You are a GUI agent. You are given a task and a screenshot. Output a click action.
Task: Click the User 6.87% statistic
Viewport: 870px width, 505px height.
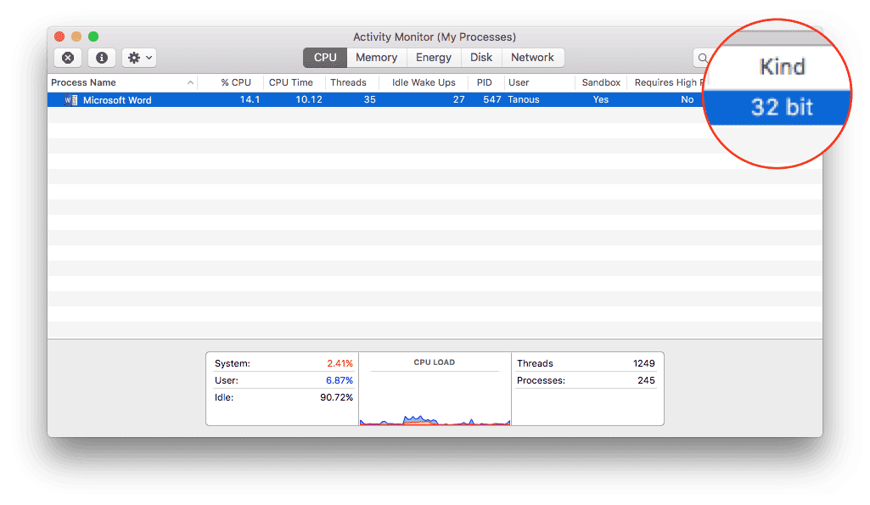point(283,381)
